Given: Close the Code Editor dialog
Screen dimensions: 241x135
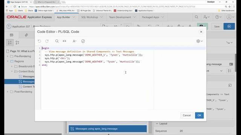Looking at the screenshot, I should pyautogui.click(x=201, y=31).
